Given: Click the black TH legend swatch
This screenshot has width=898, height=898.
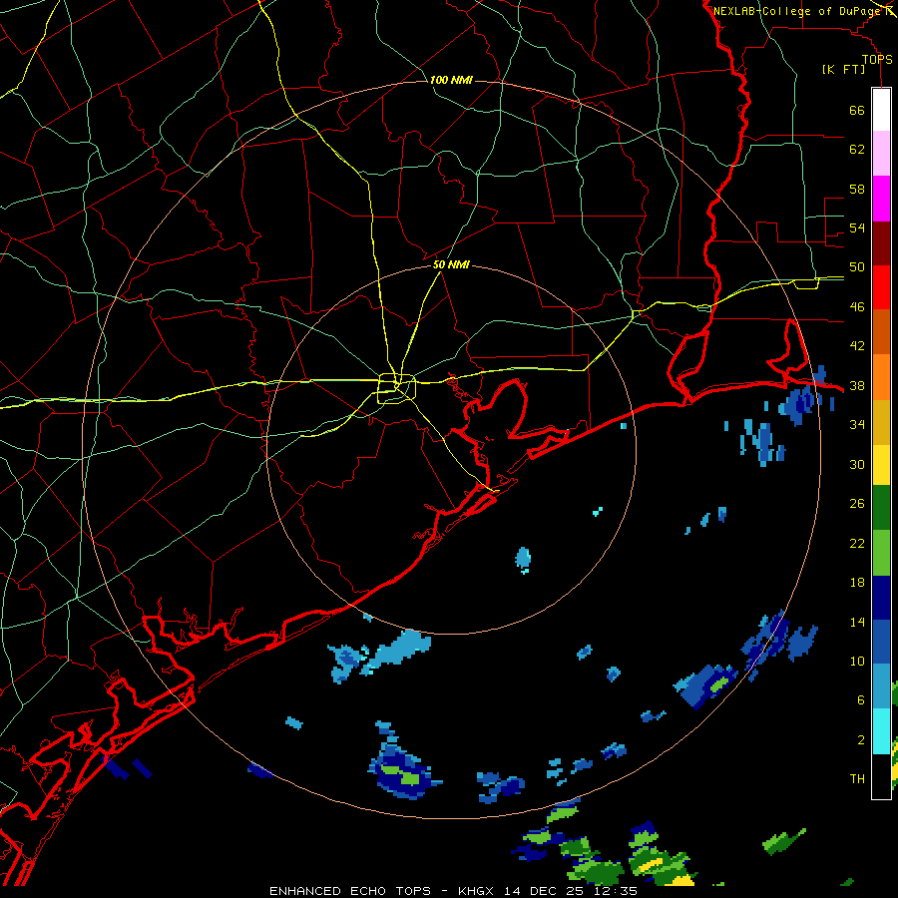Looking at the screenshot, I should [881, 776].
